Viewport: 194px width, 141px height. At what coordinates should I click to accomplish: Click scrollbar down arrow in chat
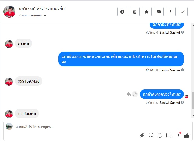pyautogui.click(x=193, y=115)
